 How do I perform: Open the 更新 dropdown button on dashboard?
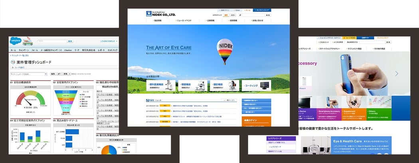[x=67, y=74]
